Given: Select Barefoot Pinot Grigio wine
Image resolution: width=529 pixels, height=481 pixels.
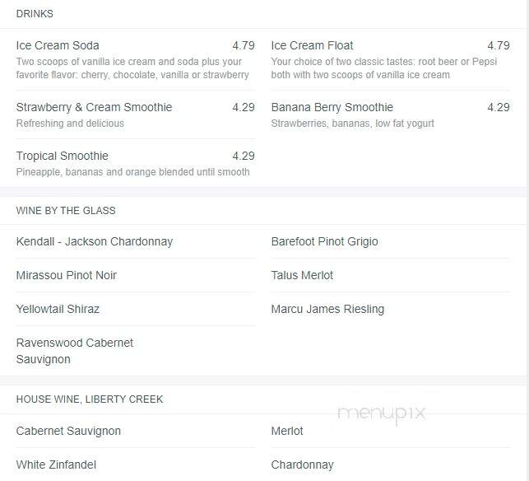Looking at the screenshot, I should [324, 241].
